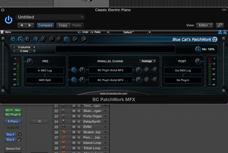Click the Island Loop track conga icon
Viewport: 228px width, 153px height.
coord(63,143)
